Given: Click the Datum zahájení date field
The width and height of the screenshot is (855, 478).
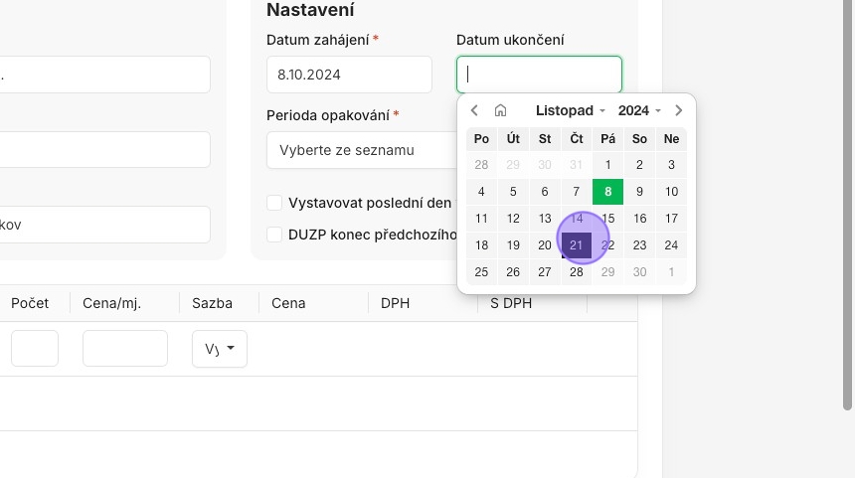Looking at the screenshot, I should 349,75.
